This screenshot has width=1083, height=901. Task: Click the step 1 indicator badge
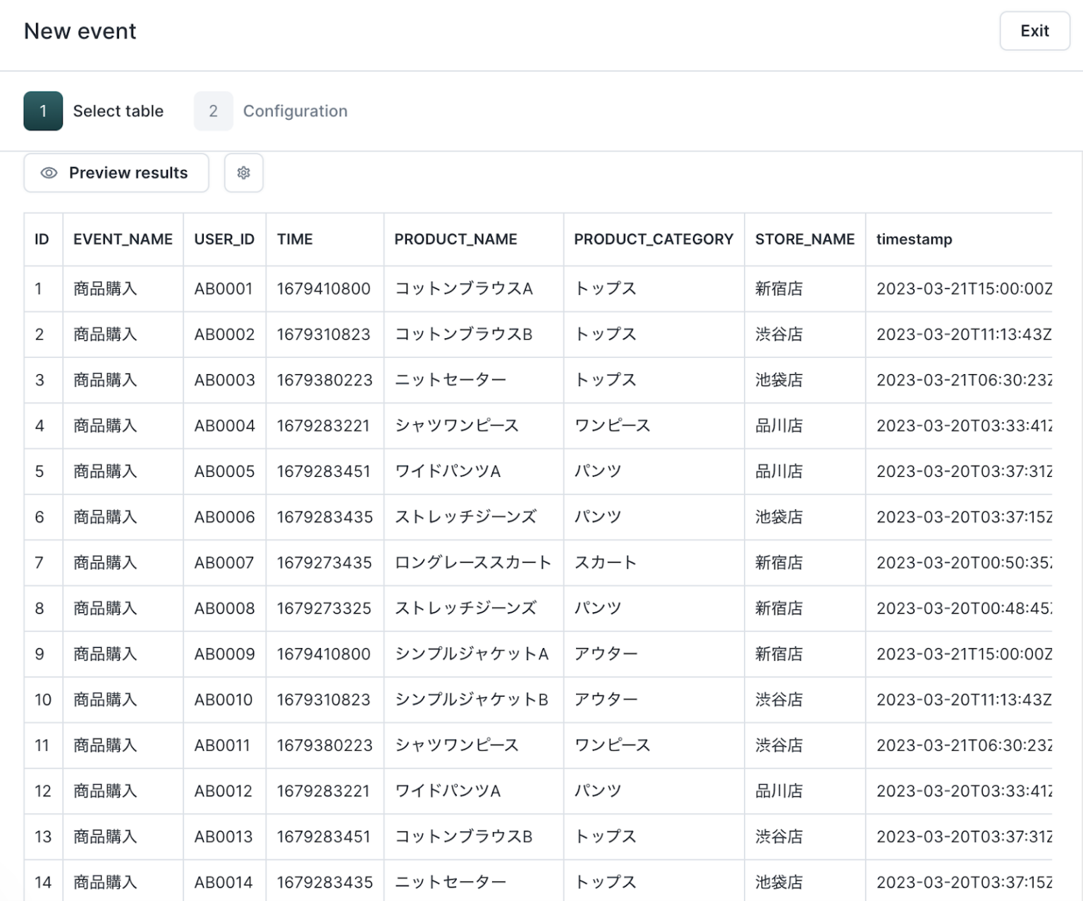tap(42, 111)
